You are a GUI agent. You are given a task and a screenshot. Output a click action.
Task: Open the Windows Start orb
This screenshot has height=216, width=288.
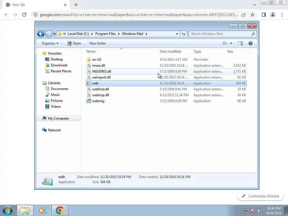point(7,210)
